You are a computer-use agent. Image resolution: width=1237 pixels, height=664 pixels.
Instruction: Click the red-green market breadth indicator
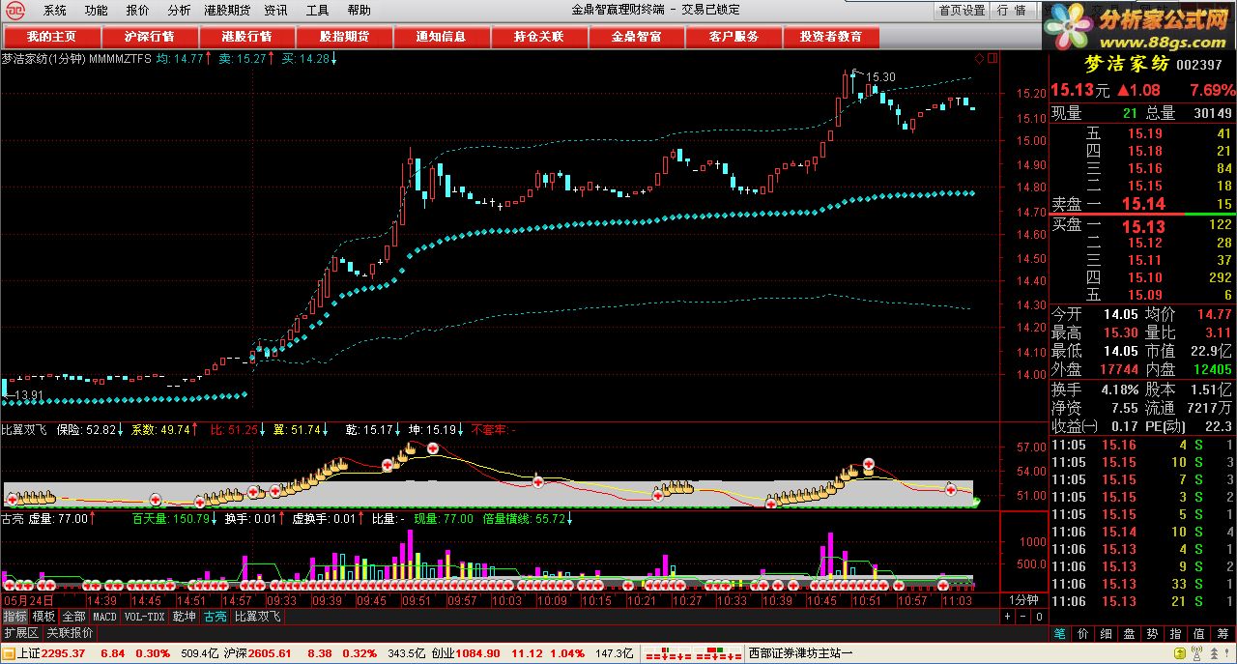693,653
